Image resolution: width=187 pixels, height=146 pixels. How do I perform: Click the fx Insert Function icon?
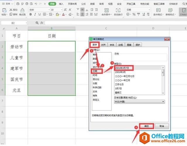[x=42, y=23]
